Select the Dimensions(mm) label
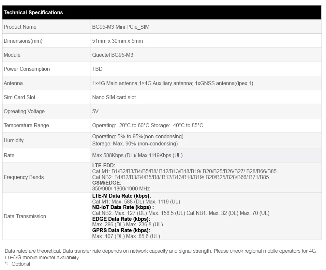Screen dimensions: 326x270 tap(23, 41)
